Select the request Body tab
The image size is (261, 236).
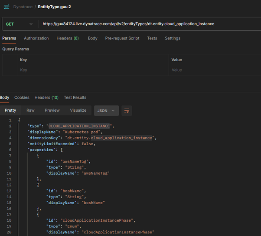click(92, 38)
